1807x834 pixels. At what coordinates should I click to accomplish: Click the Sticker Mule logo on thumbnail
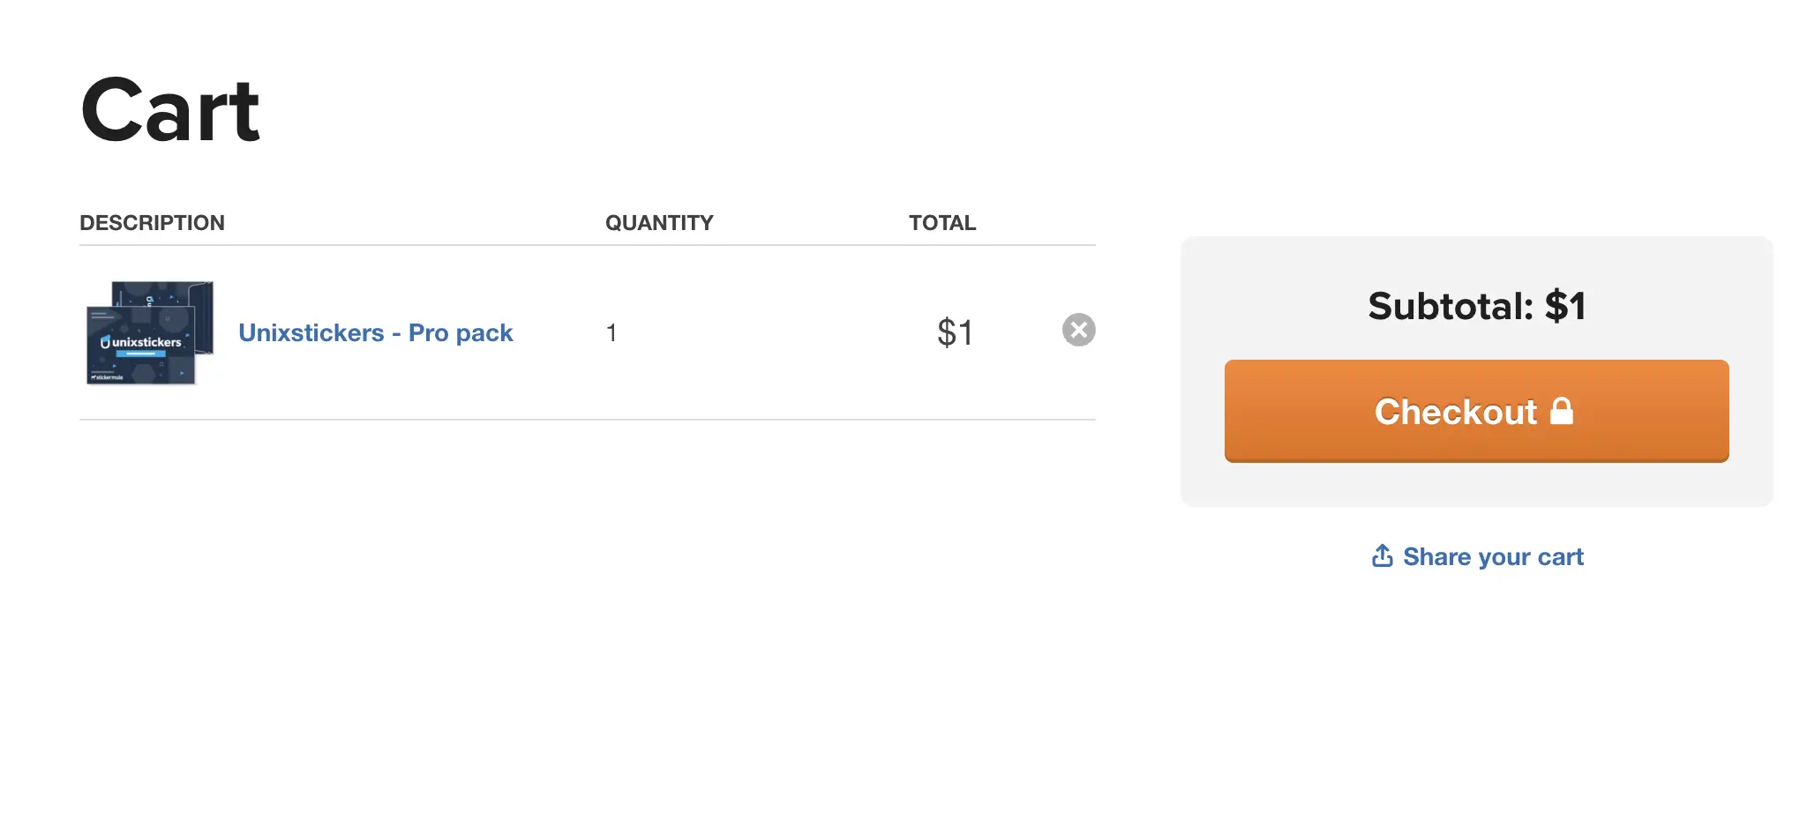pos(107,377)
